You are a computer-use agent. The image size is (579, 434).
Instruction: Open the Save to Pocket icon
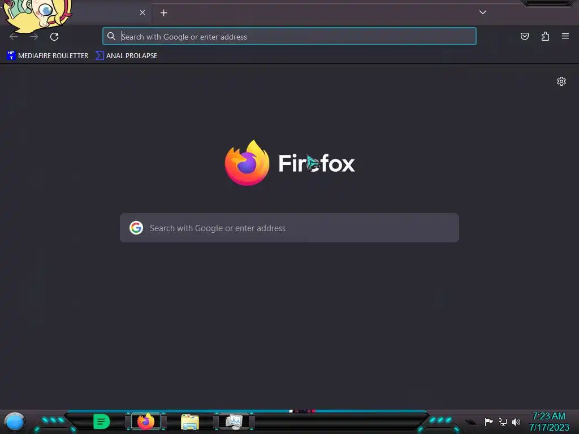click(524, 36)
